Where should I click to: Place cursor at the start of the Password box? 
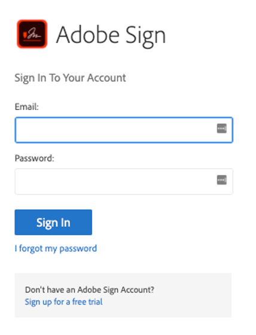[x=19, y=181]
